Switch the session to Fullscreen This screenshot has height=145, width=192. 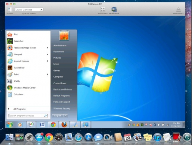[x=103, y=10]
